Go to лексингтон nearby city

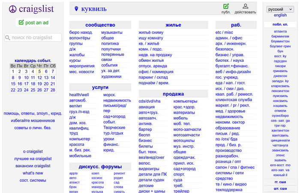280,91
